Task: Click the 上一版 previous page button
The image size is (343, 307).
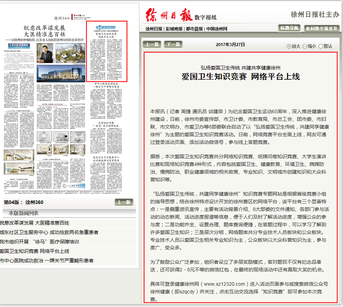Action: [124, 202]
